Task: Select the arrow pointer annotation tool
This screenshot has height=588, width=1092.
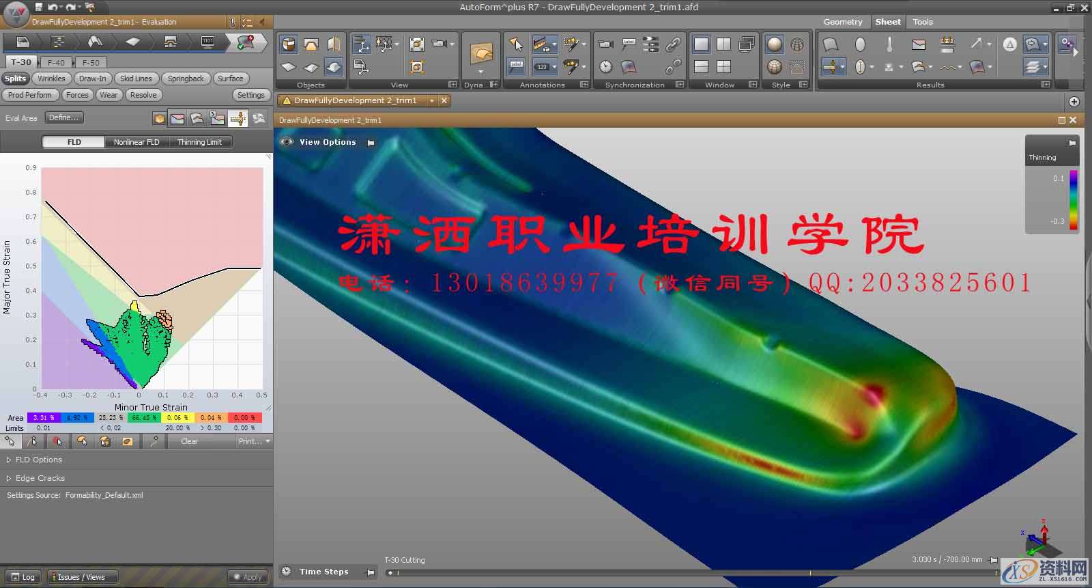Action: 517,45
